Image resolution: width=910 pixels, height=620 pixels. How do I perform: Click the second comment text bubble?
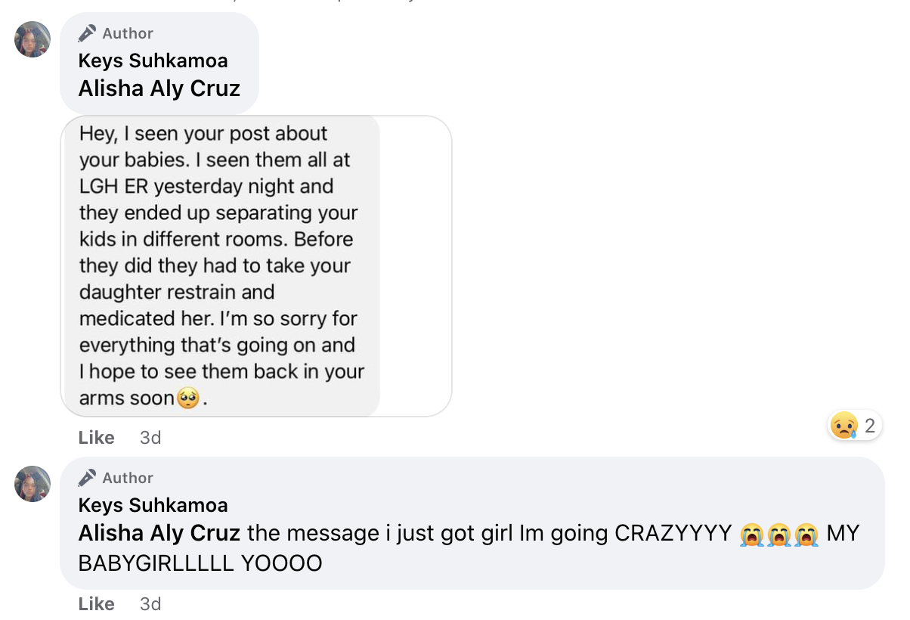472,523
